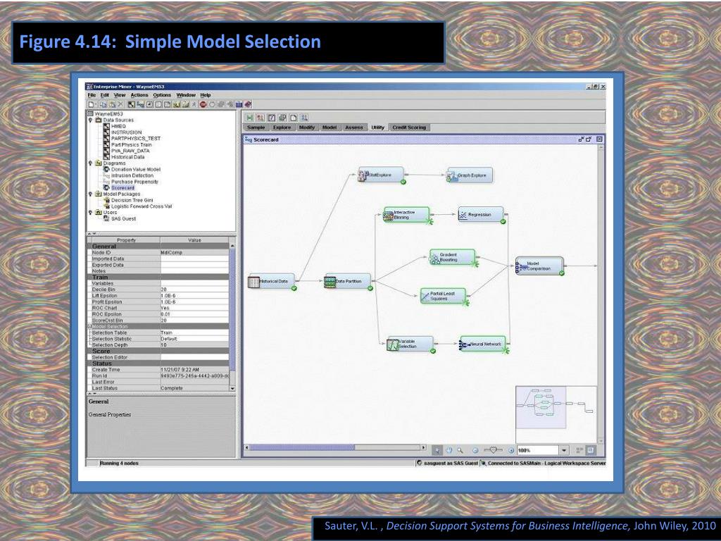Activate the arrow selection tool
721x541 pixels.
pyautogui.click(x=437, y=450)
